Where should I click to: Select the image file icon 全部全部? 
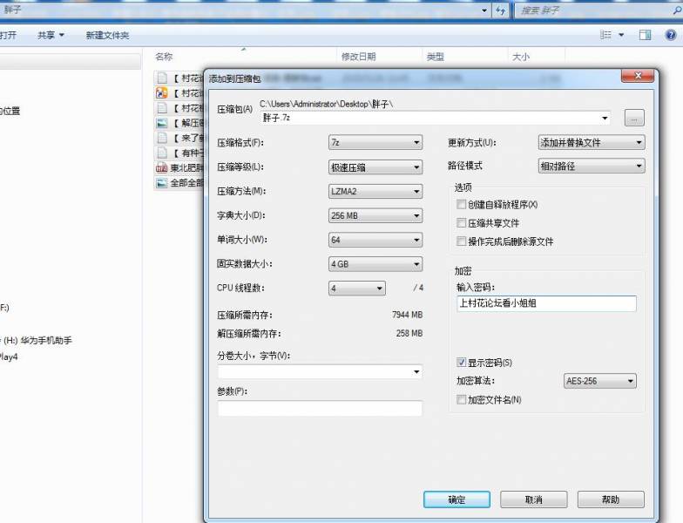click(161, 183)
